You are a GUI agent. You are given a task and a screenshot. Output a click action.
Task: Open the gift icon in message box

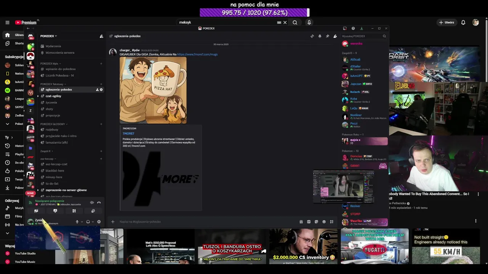point(301,221)
